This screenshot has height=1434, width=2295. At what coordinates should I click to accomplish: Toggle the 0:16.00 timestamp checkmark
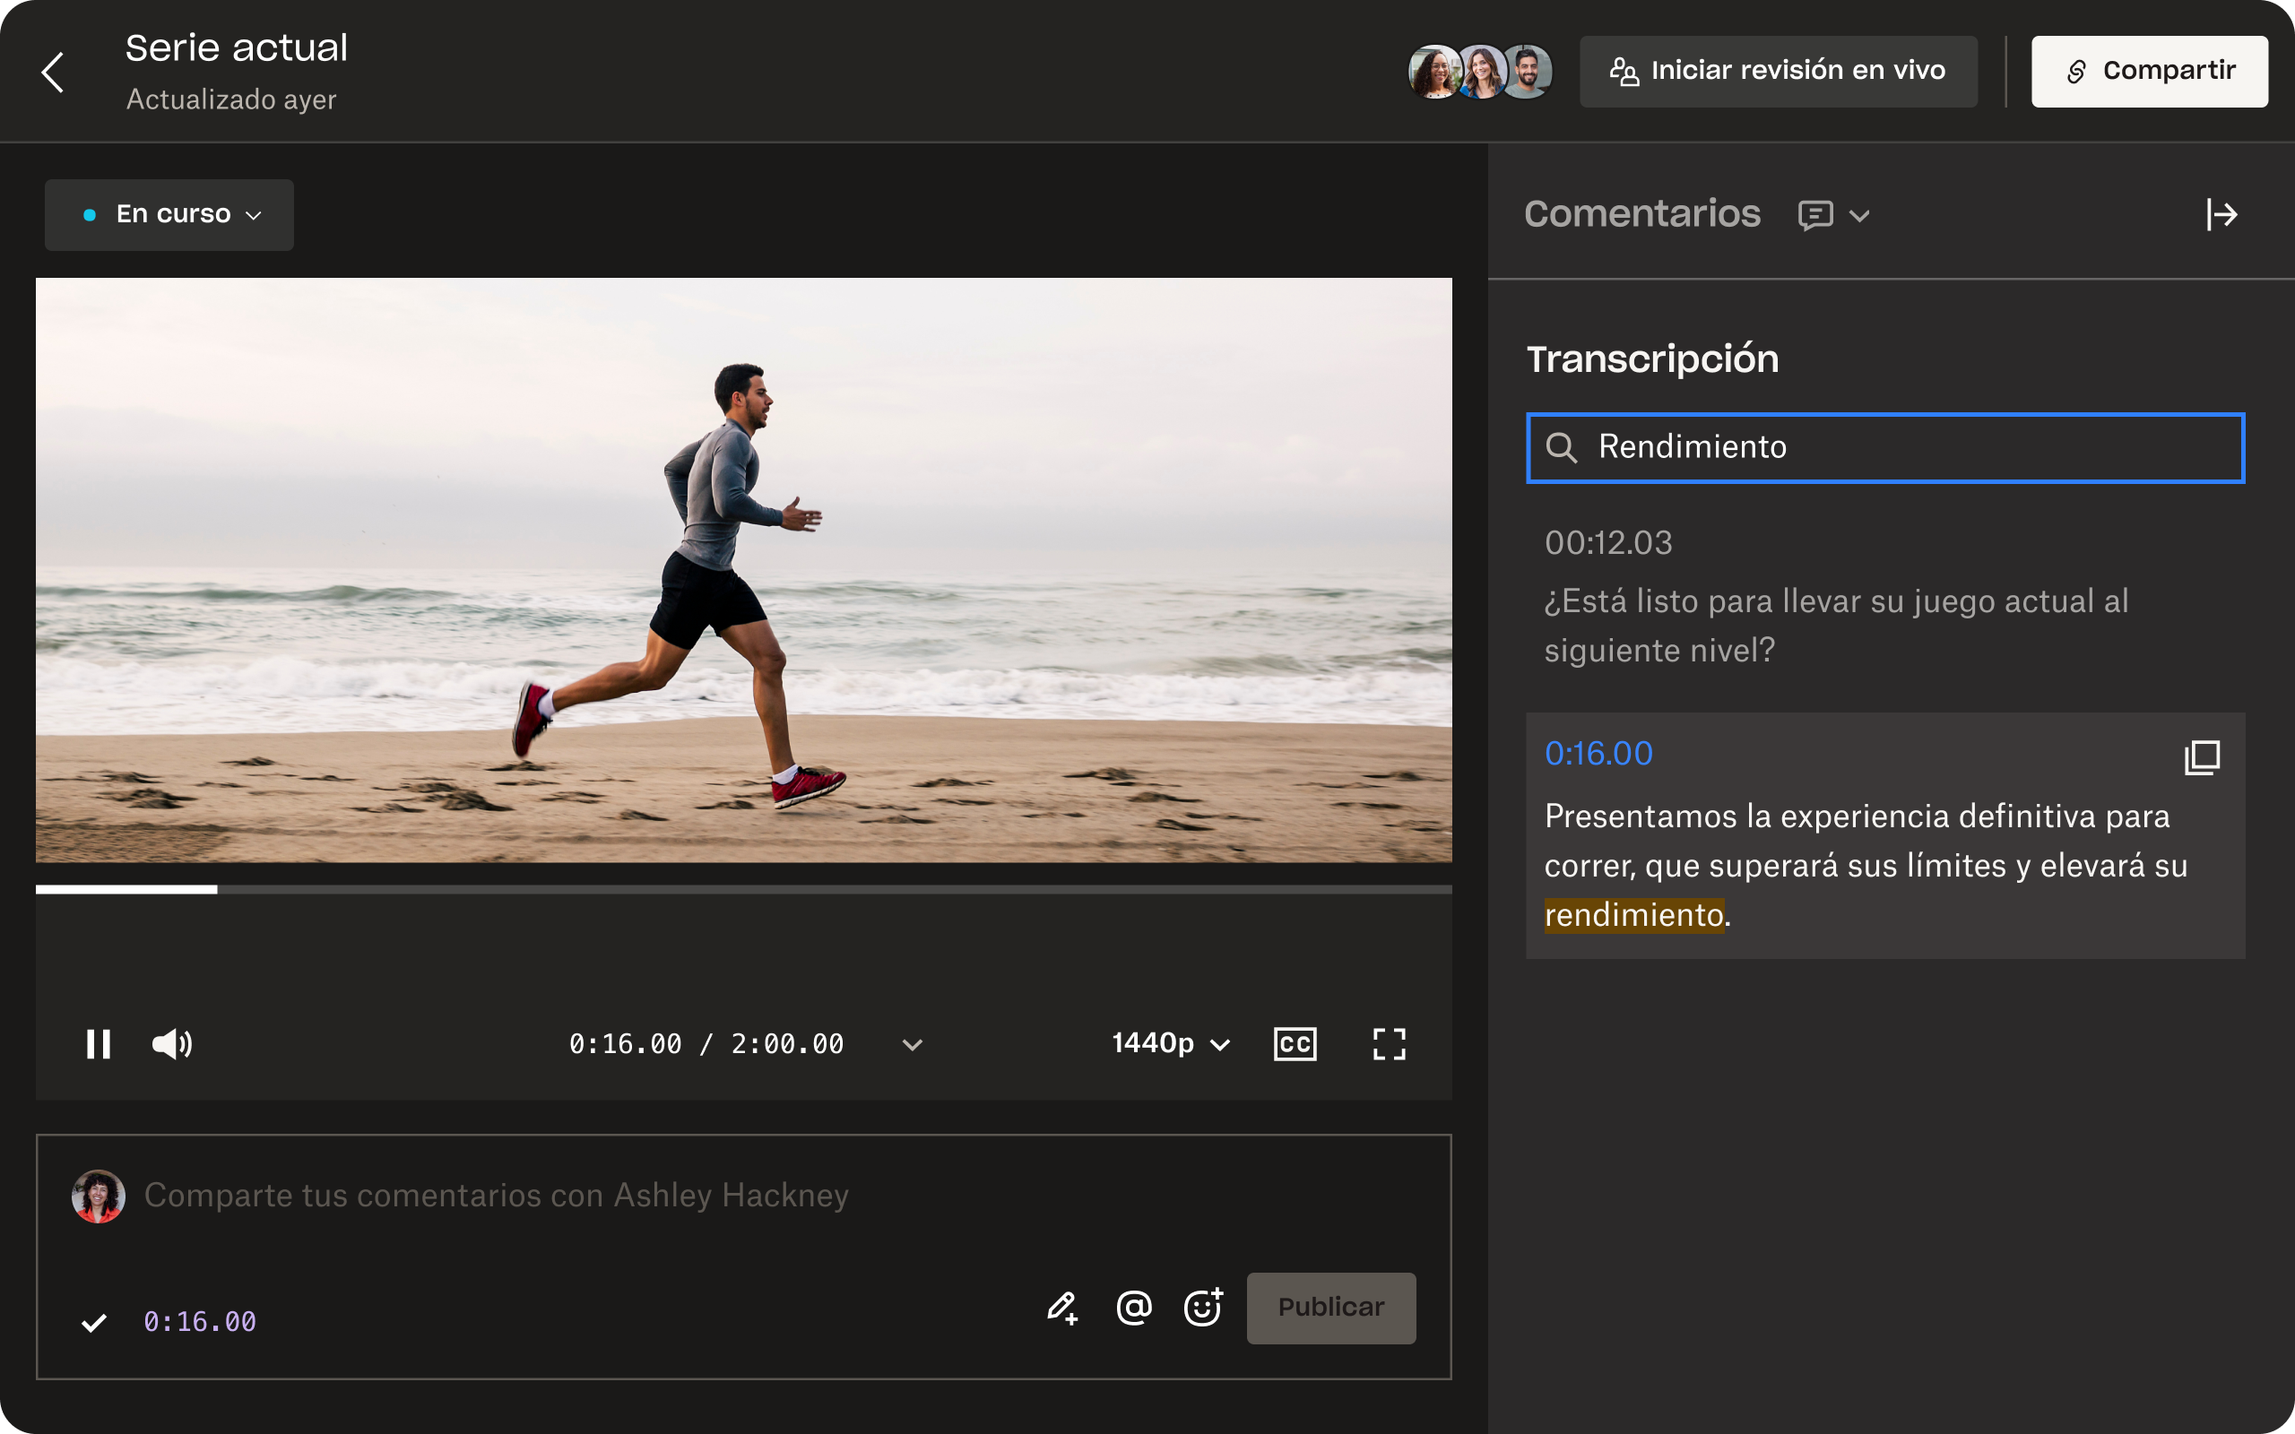[x=94, y=1322]
